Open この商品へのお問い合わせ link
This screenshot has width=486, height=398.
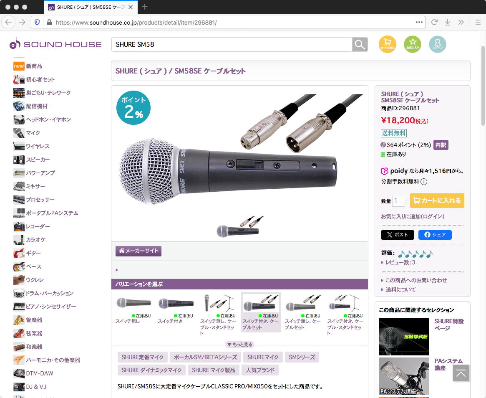tap(416, 280)
